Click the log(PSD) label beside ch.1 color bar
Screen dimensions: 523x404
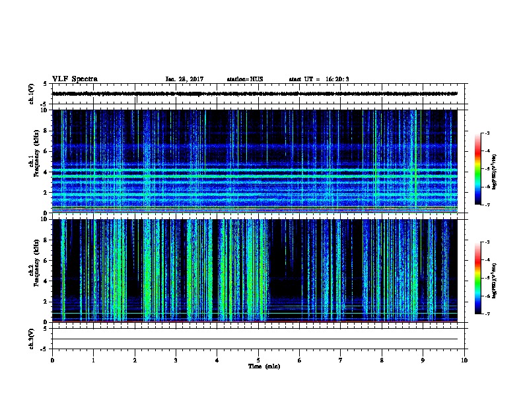[x=495, y=172]
